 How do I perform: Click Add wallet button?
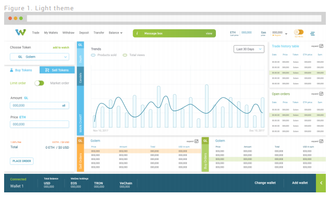300,183
